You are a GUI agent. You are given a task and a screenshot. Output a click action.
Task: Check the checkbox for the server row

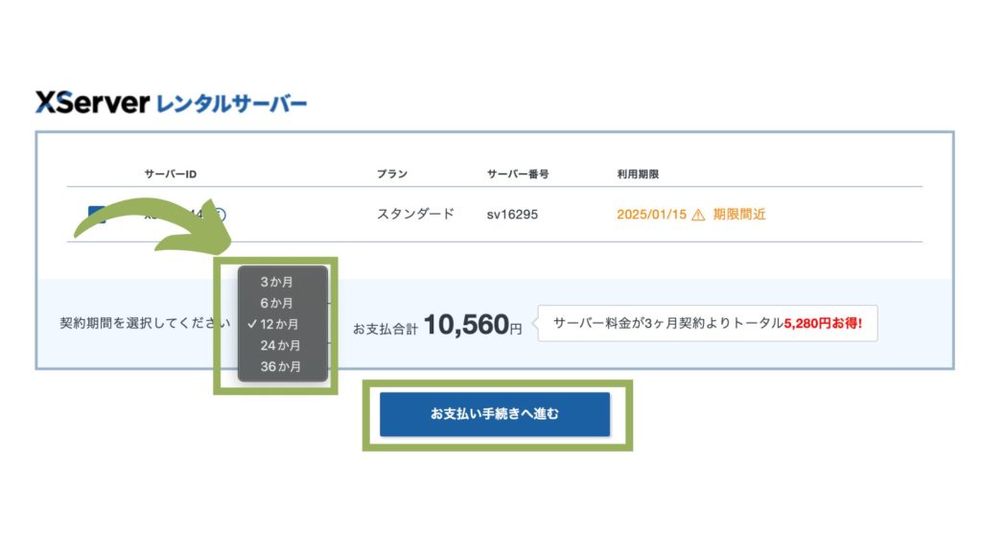pyautogui.click(x=96, y=213)
